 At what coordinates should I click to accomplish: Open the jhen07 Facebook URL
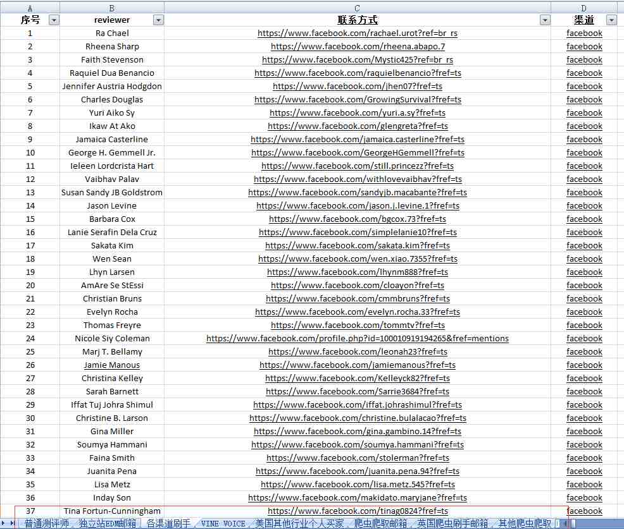[x=358, y=86]
